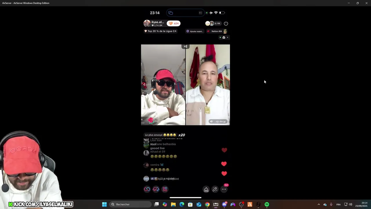Tap nihad el 59 commenter avatar
This screenshot has width=371, height=209.
tap(146, 153)
